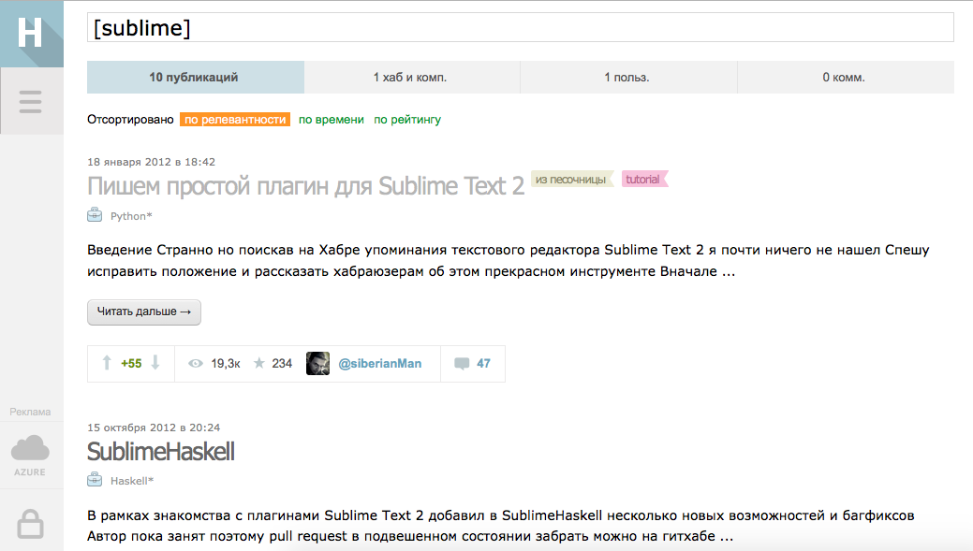Open the 'SublimeHaskell' article title
This screenshot has width=973, height=551.
pyautogui.click(x=161, y=451)
